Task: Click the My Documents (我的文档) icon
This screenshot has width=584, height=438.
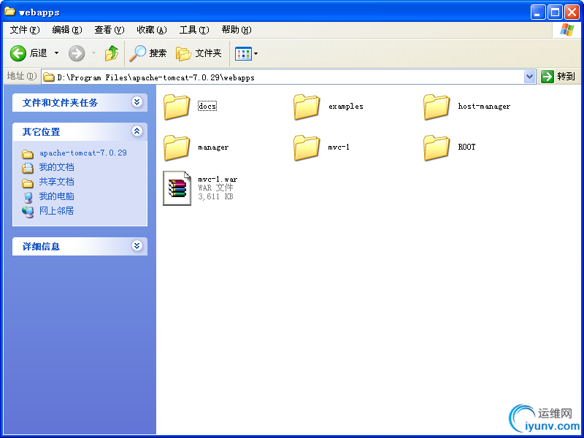Action: (28, 168)
